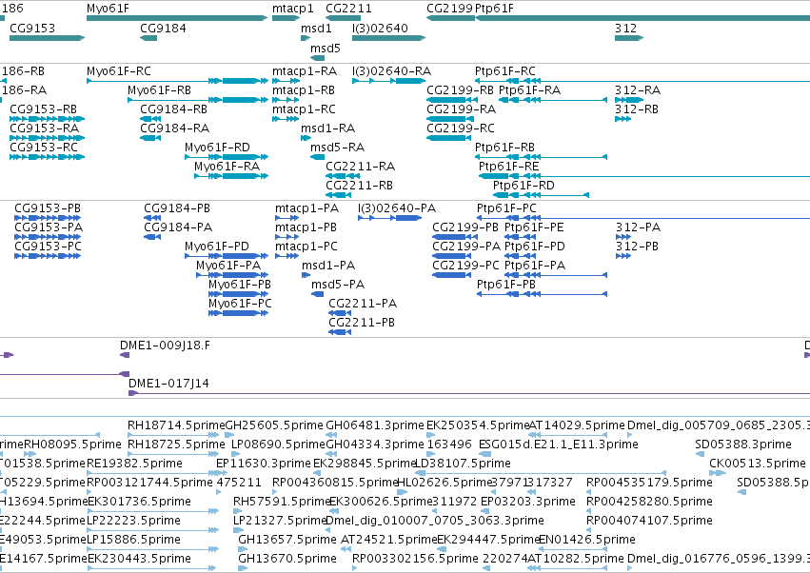Click the CG9184-PA protein label
This screenshot has width=810, height=573.
(178, 227)
